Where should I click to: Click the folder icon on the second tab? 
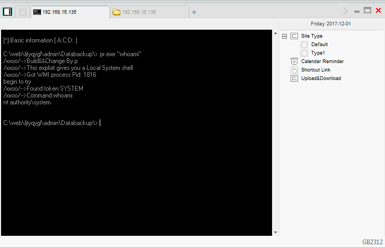point(116,12)
